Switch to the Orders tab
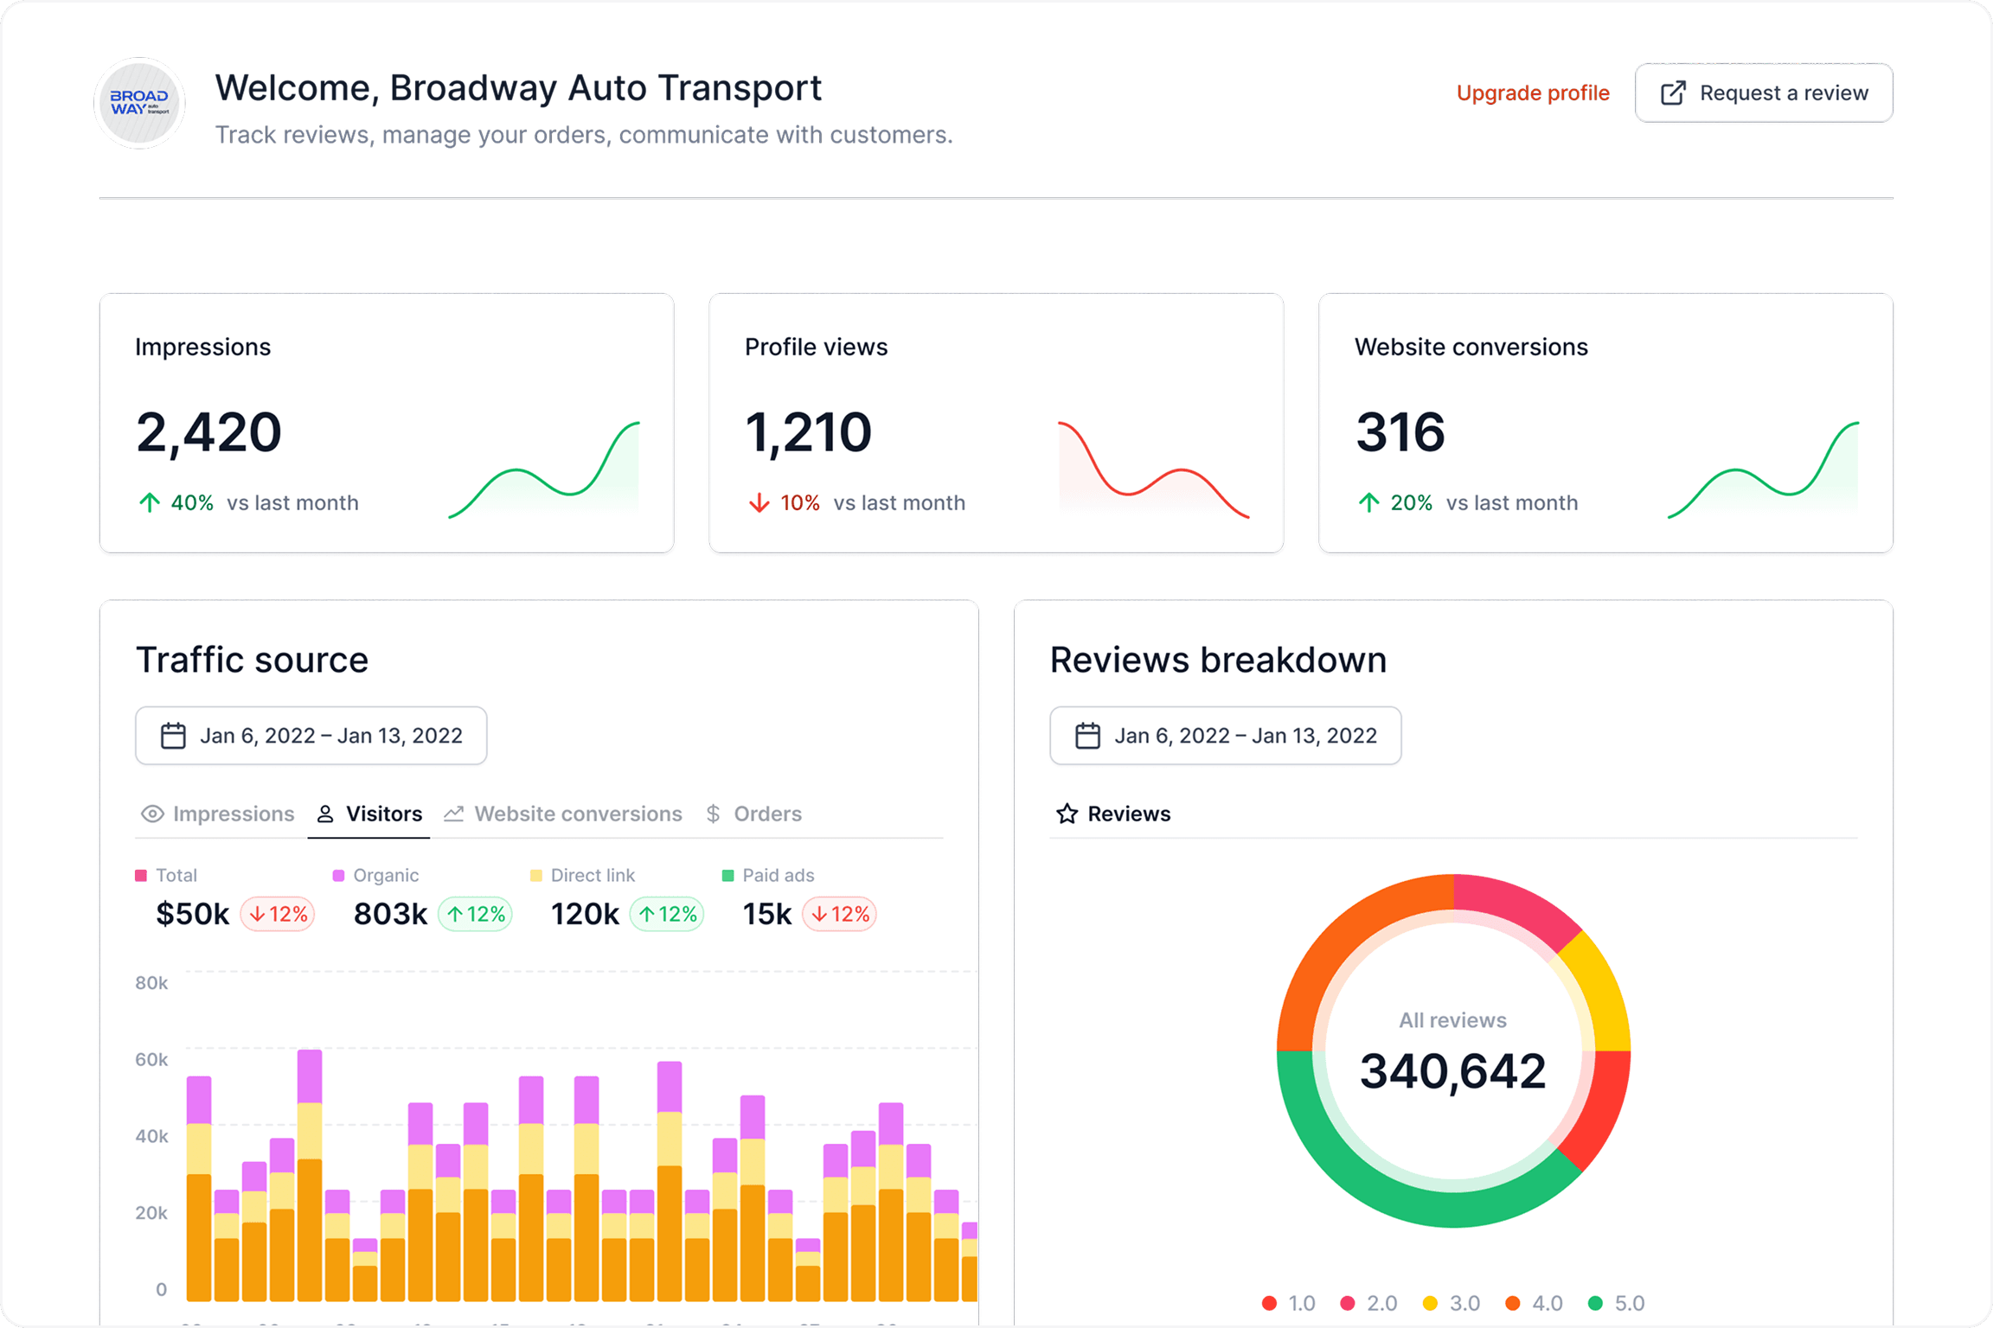Screen dimensions: 1993x1328 tap(766, 814)
